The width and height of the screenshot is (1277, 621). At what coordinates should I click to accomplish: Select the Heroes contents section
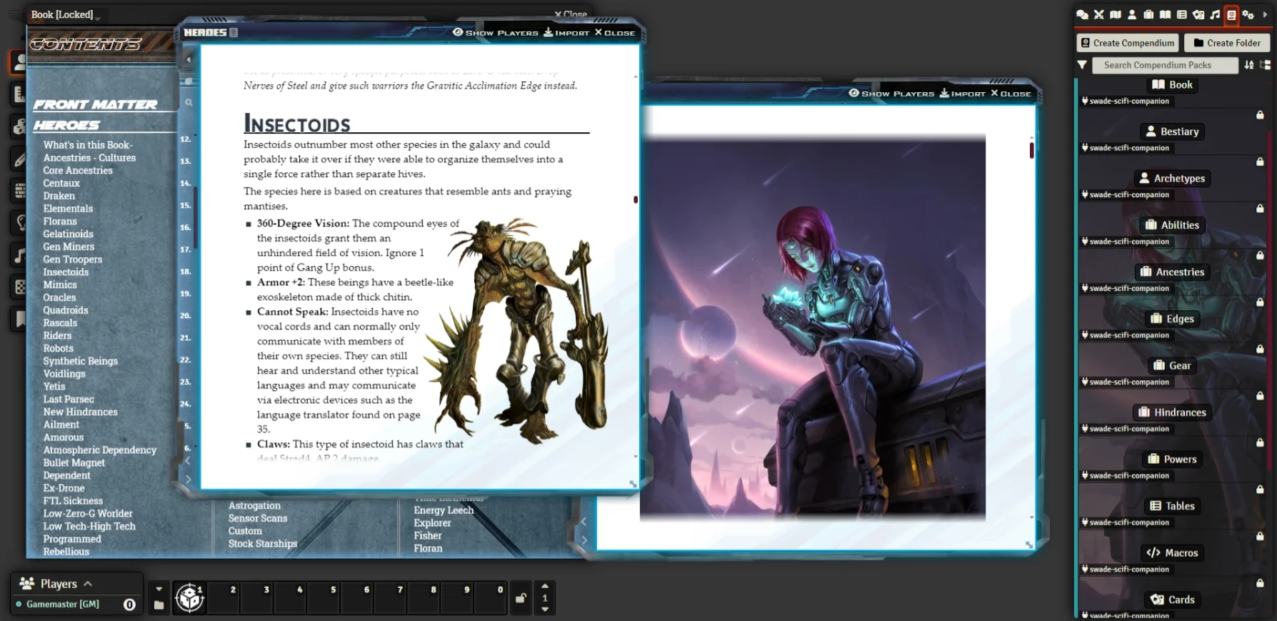(x=66, y=126)
